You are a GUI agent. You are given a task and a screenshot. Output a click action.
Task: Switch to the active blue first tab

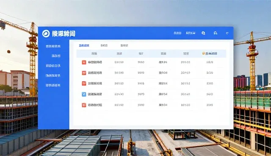tap(84, 45)
